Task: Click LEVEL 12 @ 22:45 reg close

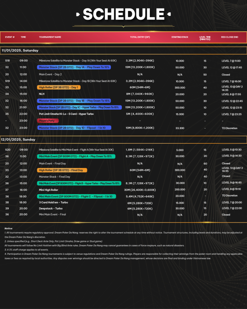Action: point(232,101)
